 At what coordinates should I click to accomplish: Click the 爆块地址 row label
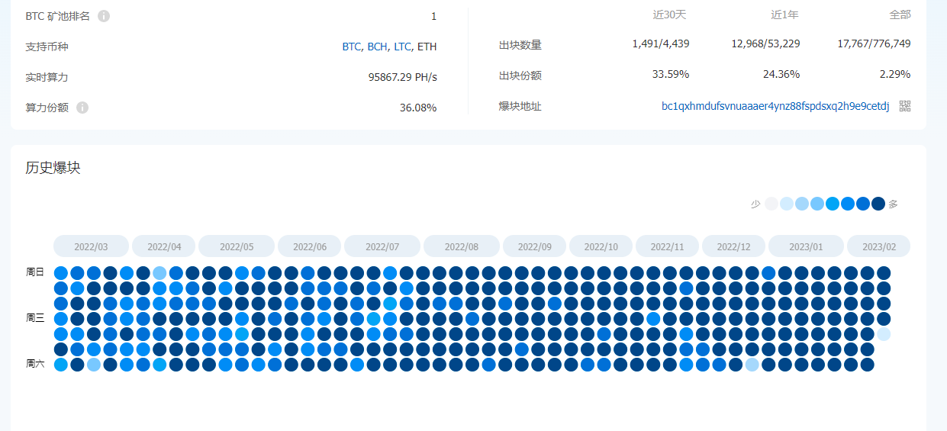point(520,106)
